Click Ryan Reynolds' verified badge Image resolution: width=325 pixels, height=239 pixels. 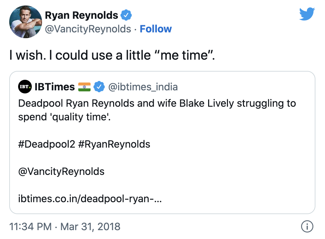(x=126, y=15)
